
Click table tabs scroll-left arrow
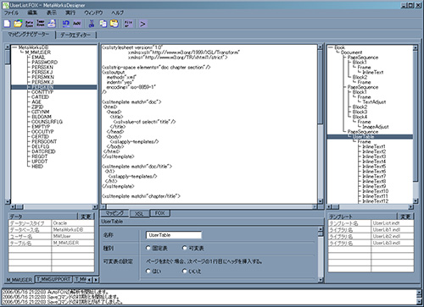coord(90,280)
